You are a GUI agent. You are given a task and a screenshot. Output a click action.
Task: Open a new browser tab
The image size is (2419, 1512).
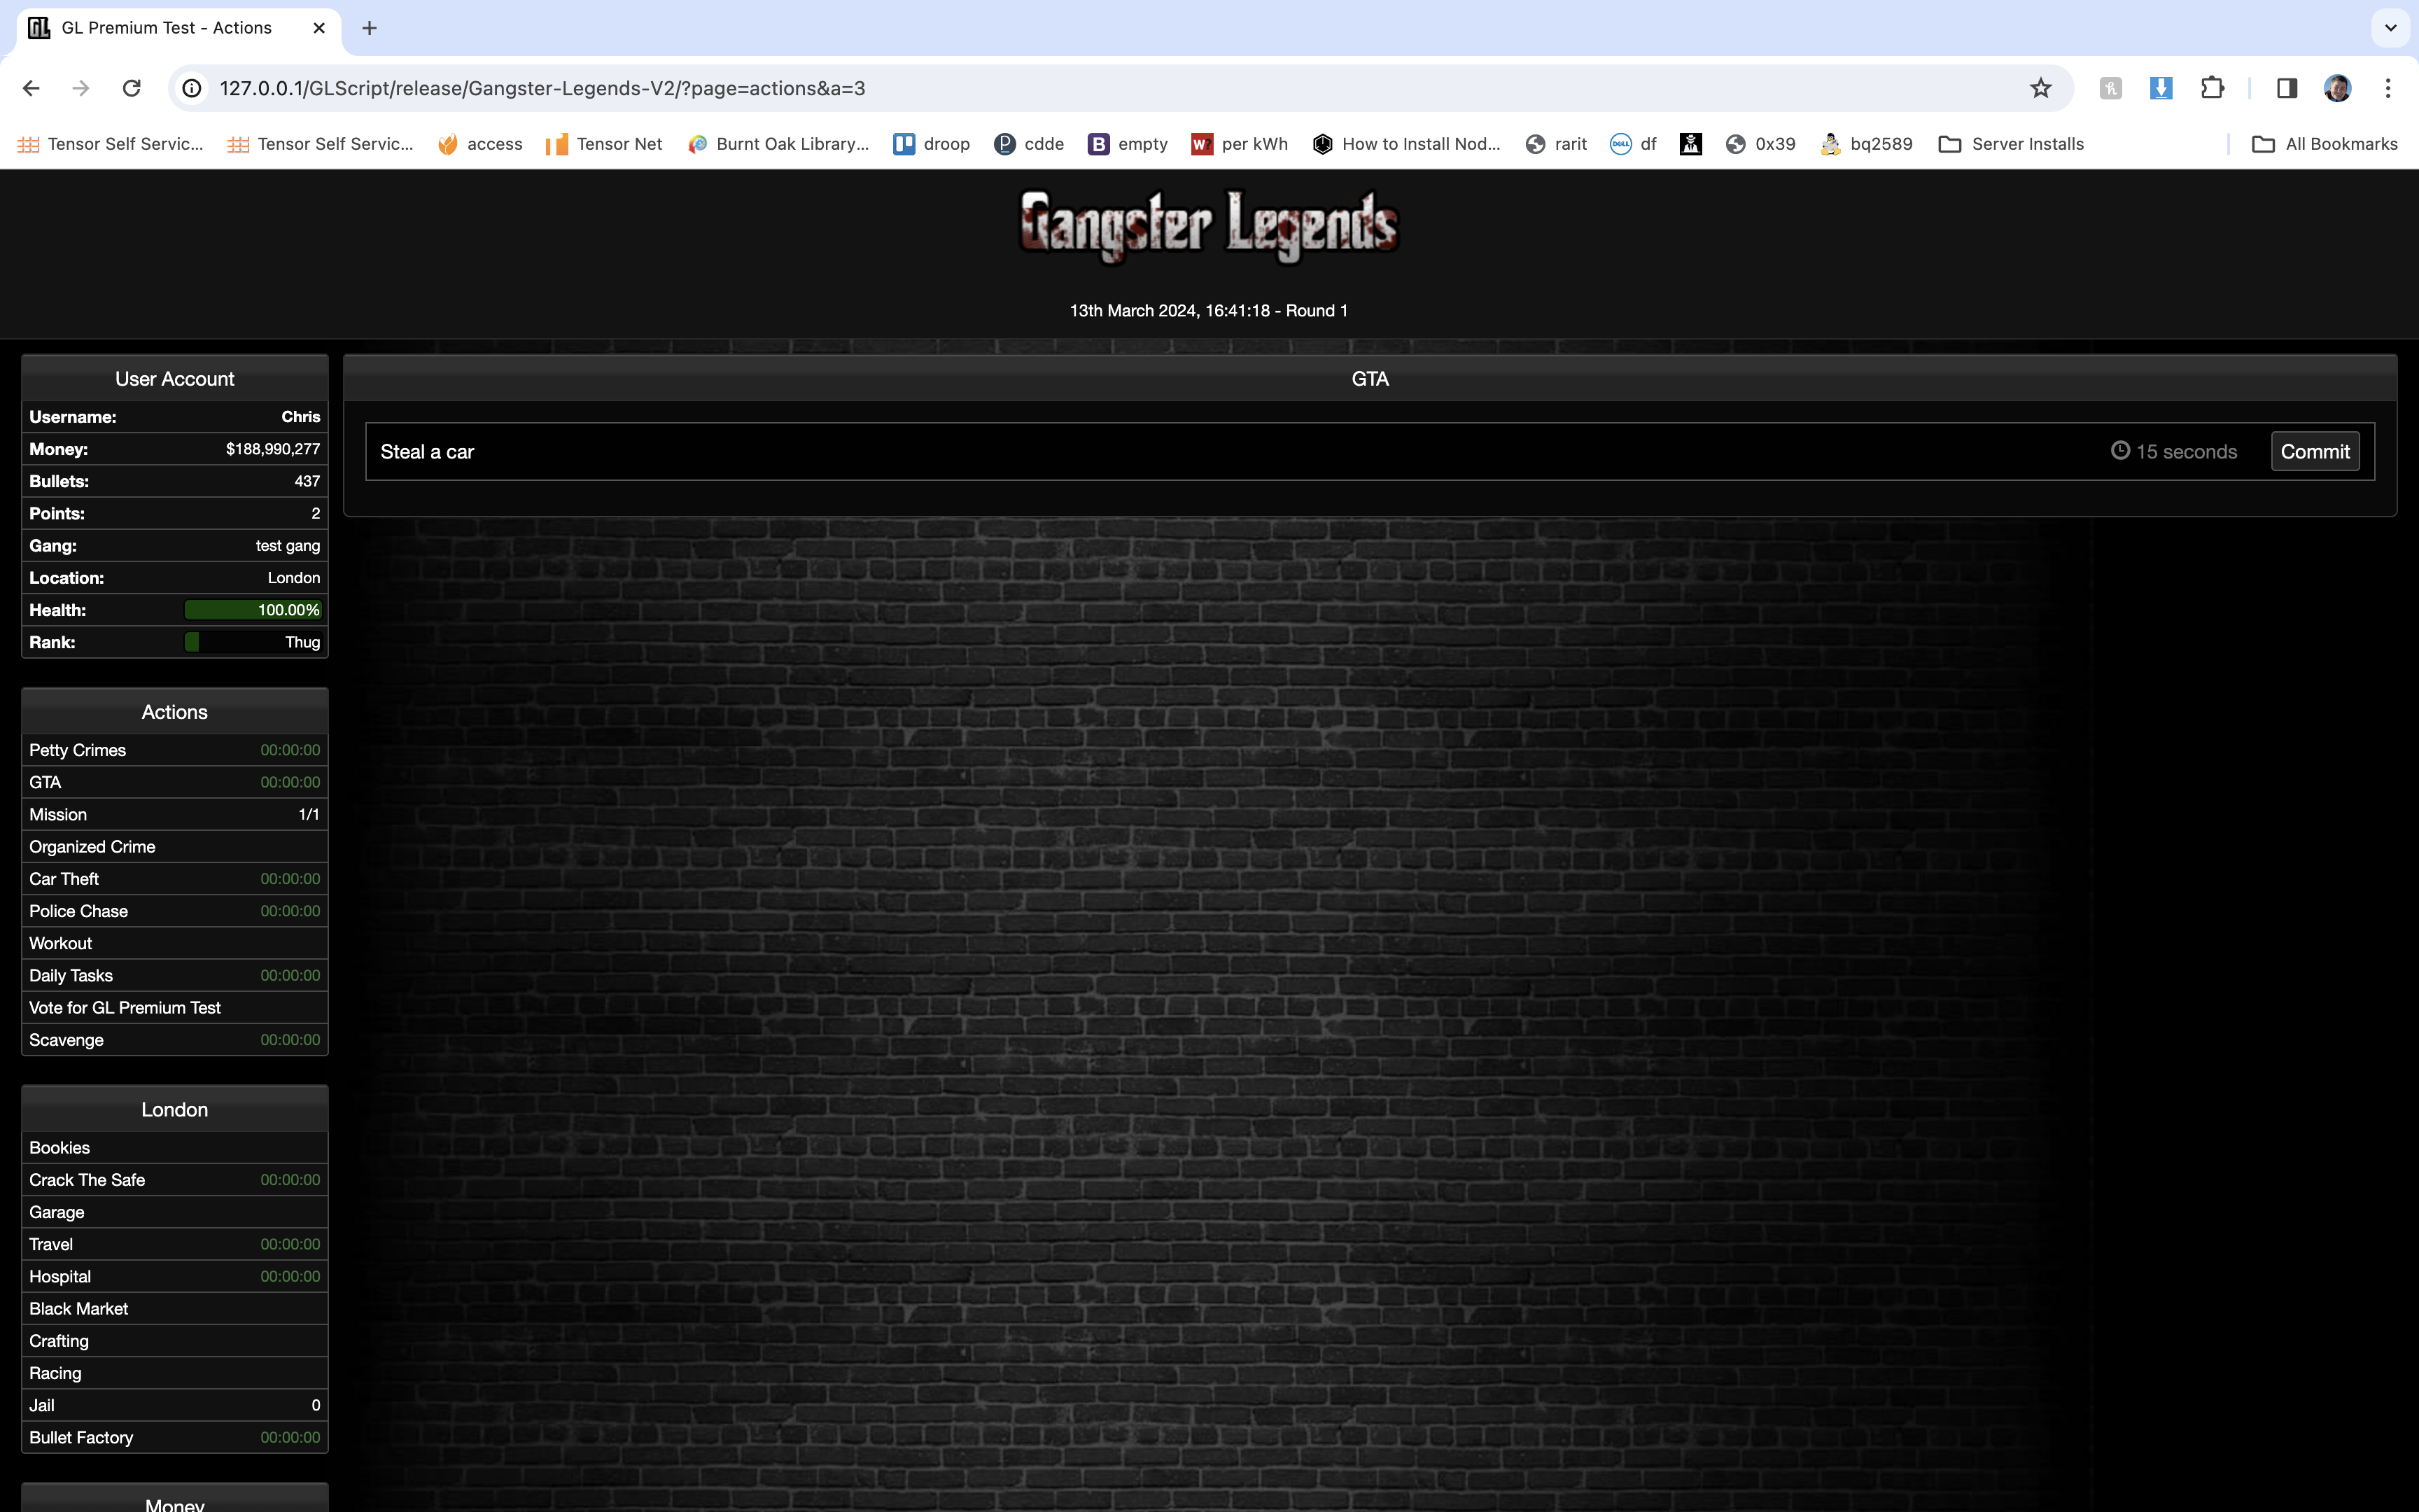coord(369,28)
